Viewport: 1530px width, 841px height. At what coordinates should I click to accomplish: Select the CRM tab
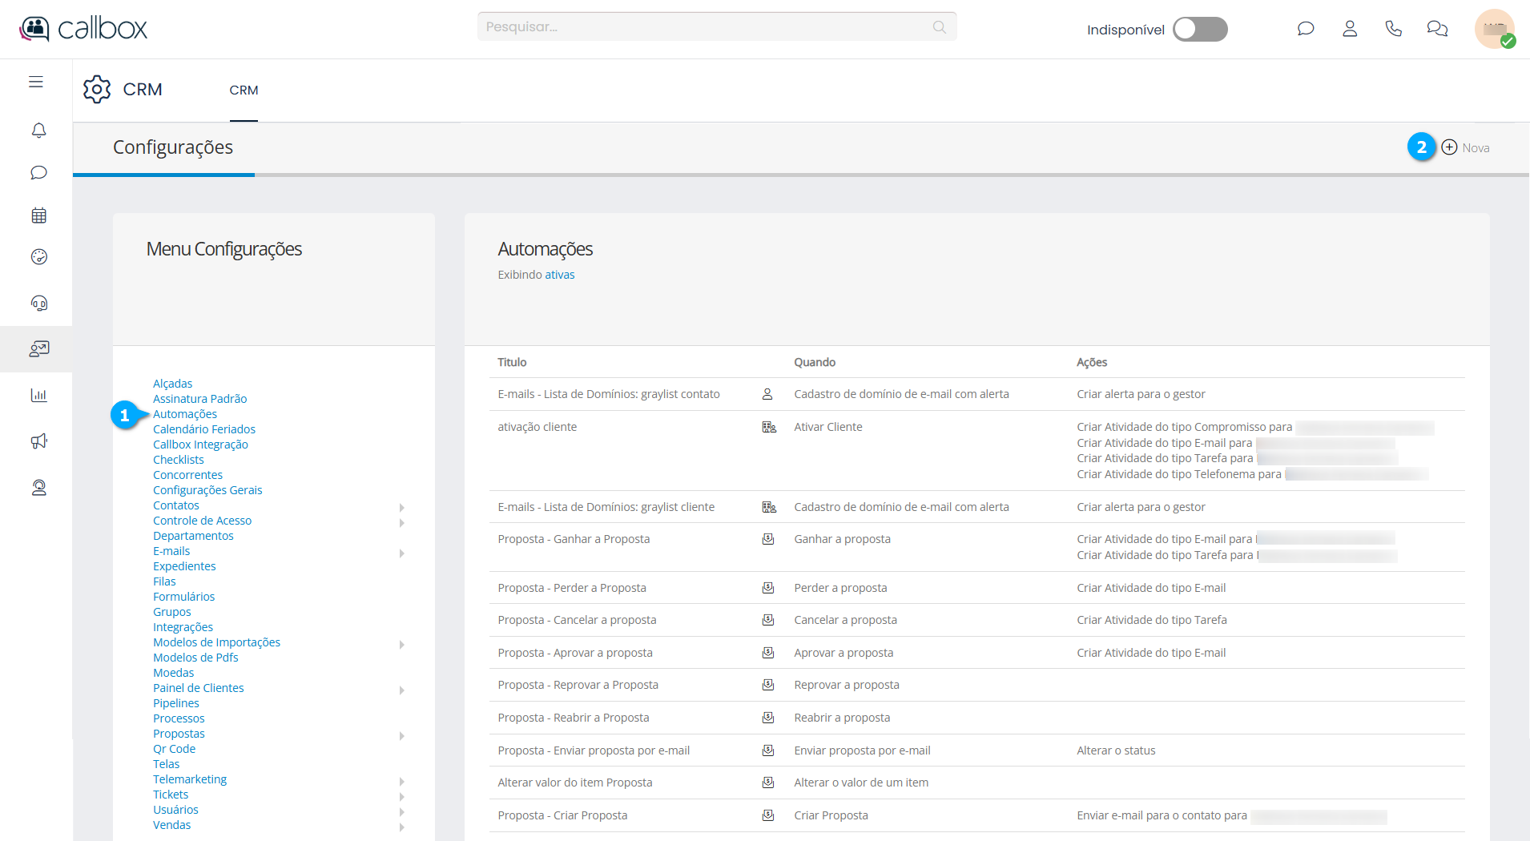[x=244, y=91]
